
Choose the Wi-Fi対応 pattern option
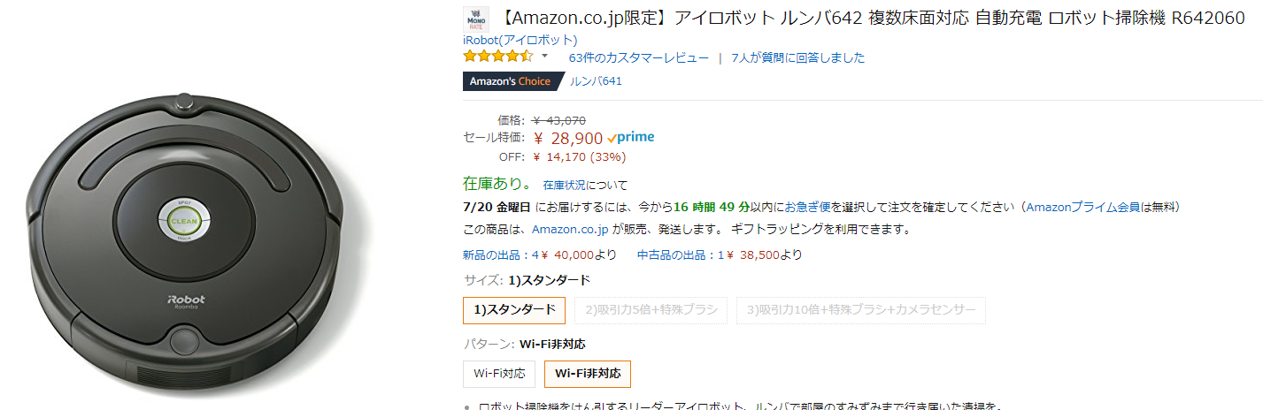point(498,374)
